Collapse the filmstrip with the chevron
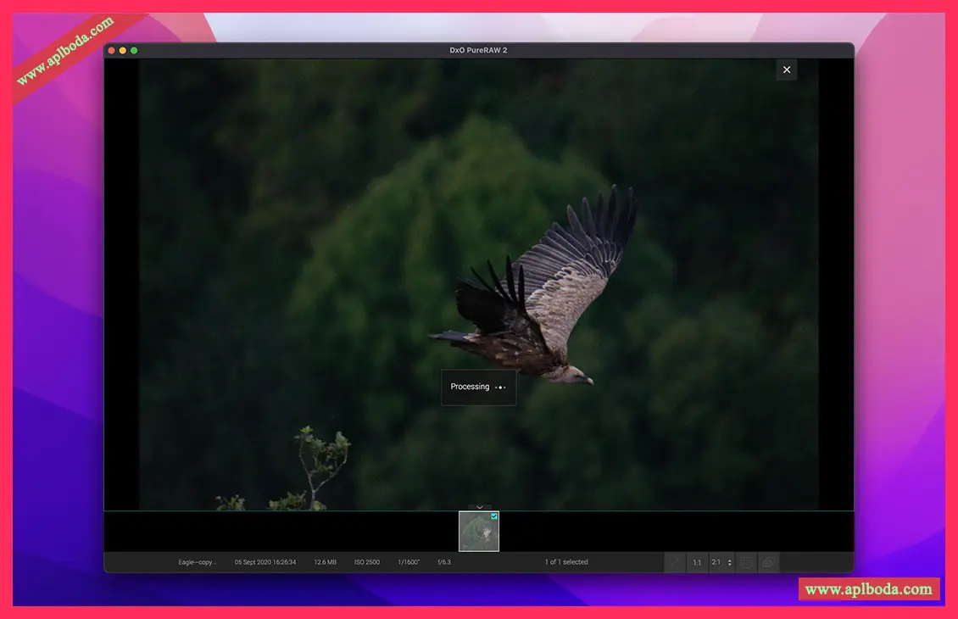 pyautogui.click(x=479, y=507)
